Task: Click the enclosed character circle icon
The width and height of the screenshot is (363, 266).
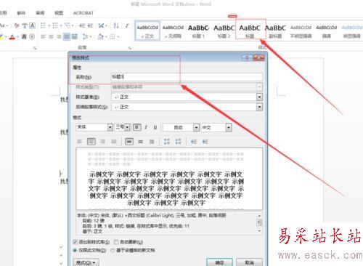Action: [32, 36]
